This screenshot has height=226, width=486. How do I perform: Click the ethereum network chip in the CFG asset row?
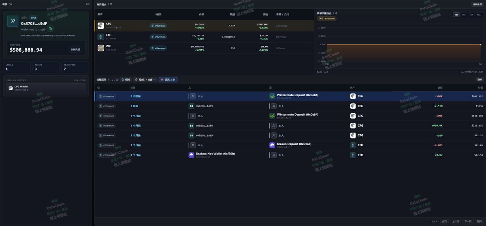(x=158, y=25)
